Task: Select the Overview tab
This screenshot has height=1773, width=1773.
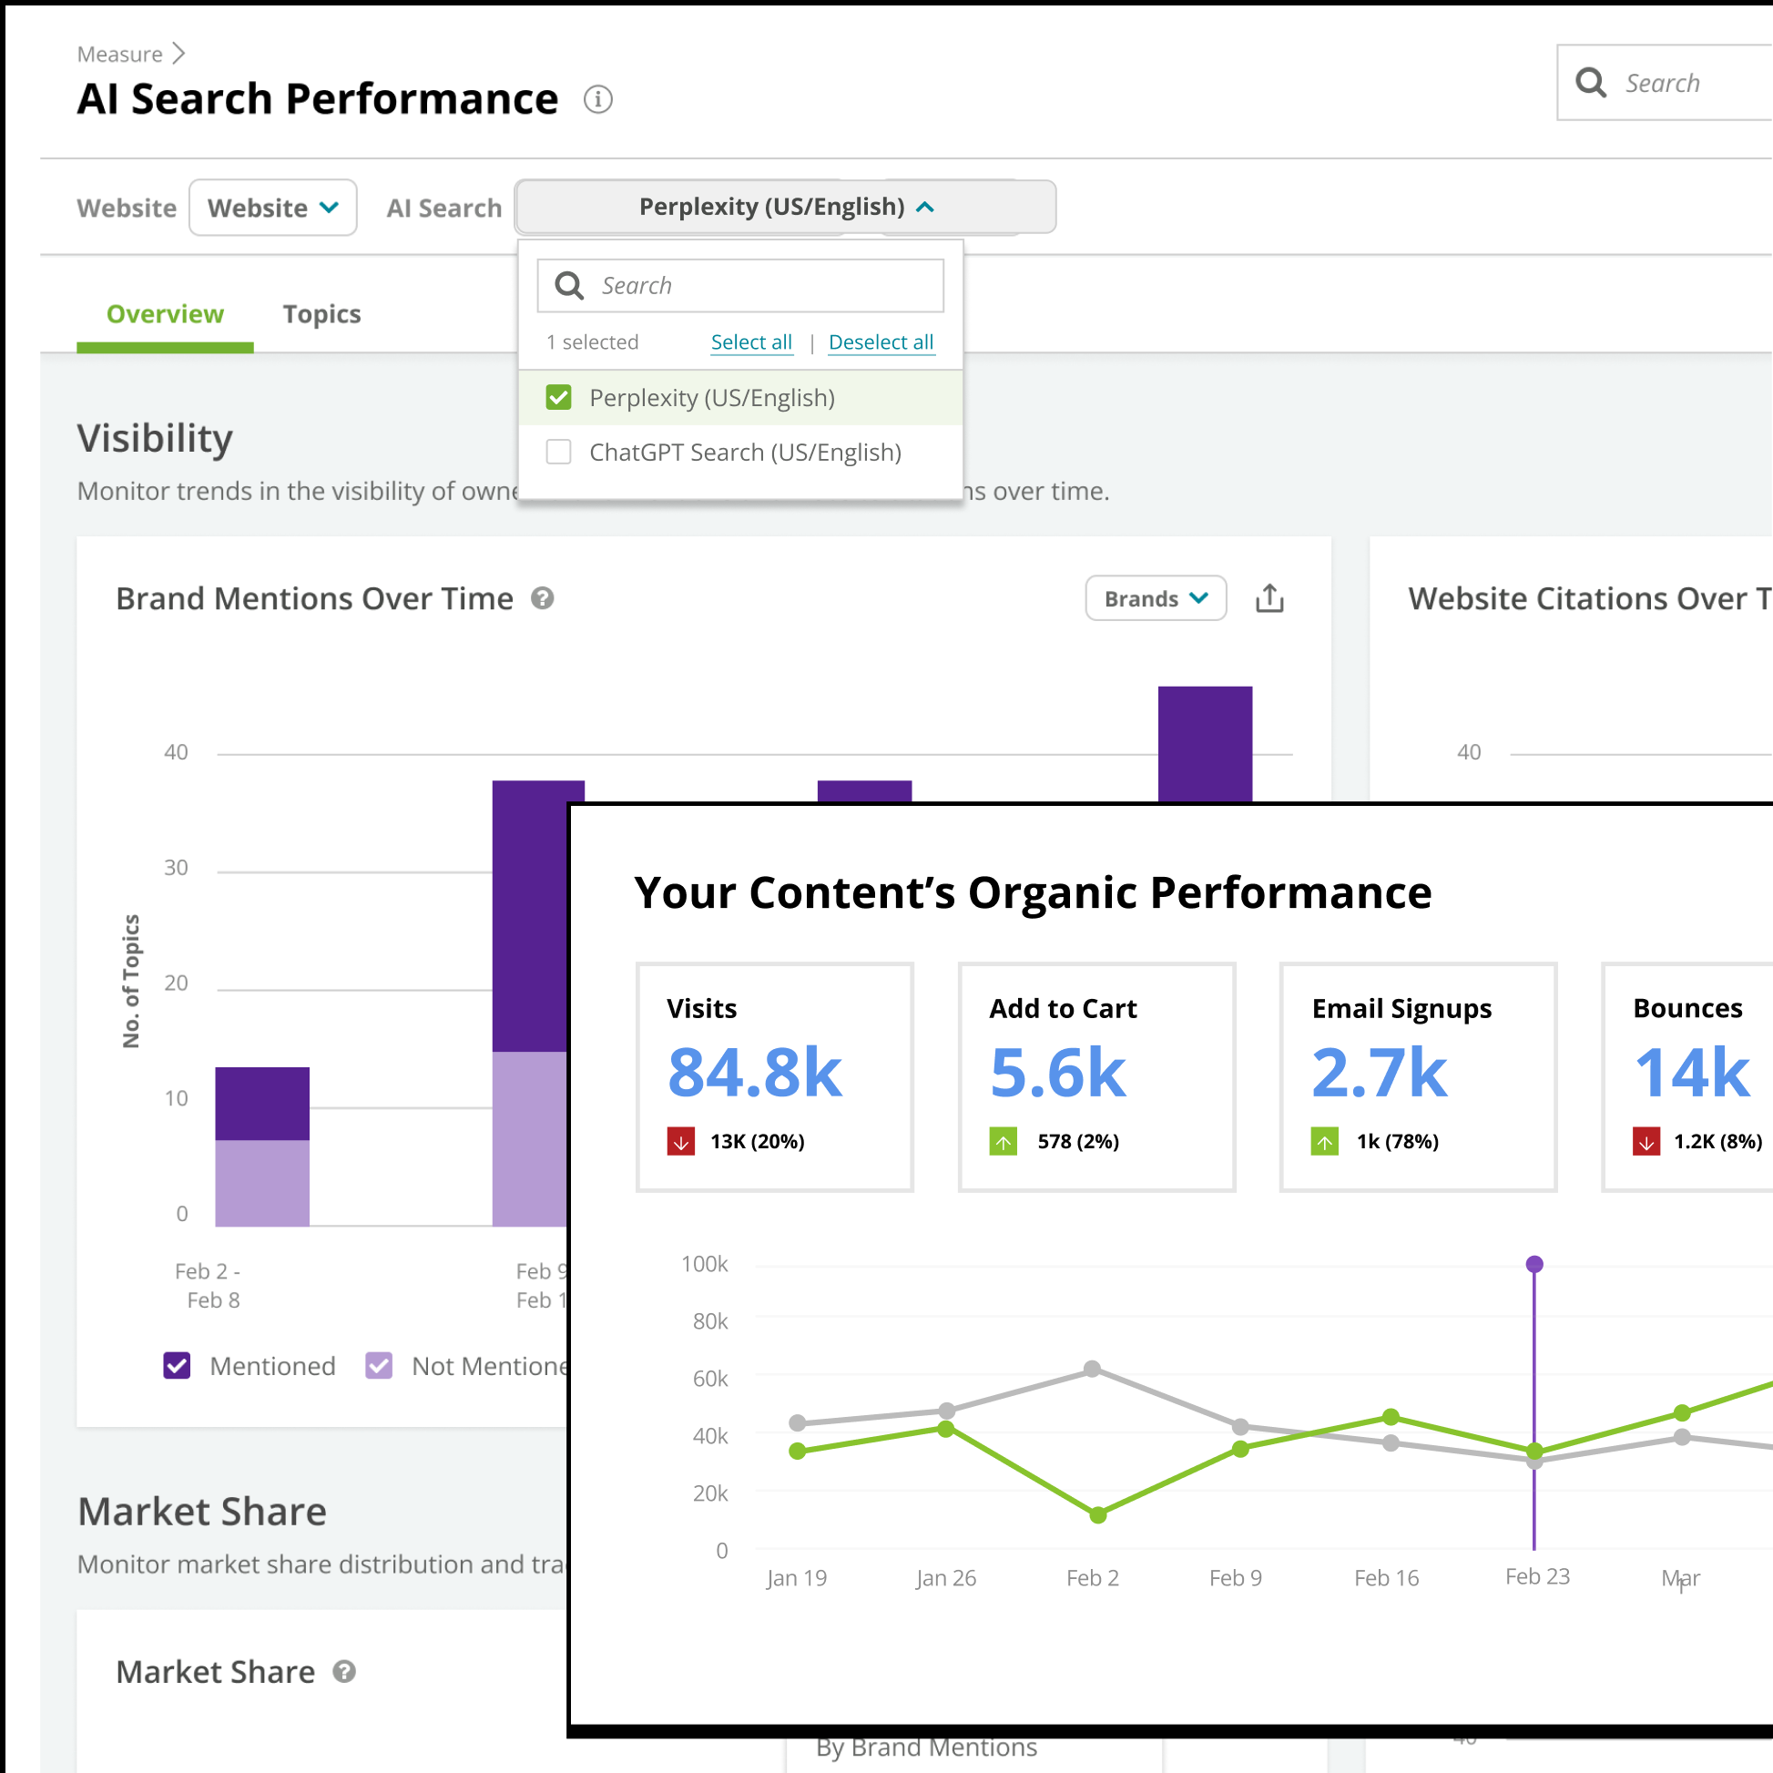Action: [165, 314]
